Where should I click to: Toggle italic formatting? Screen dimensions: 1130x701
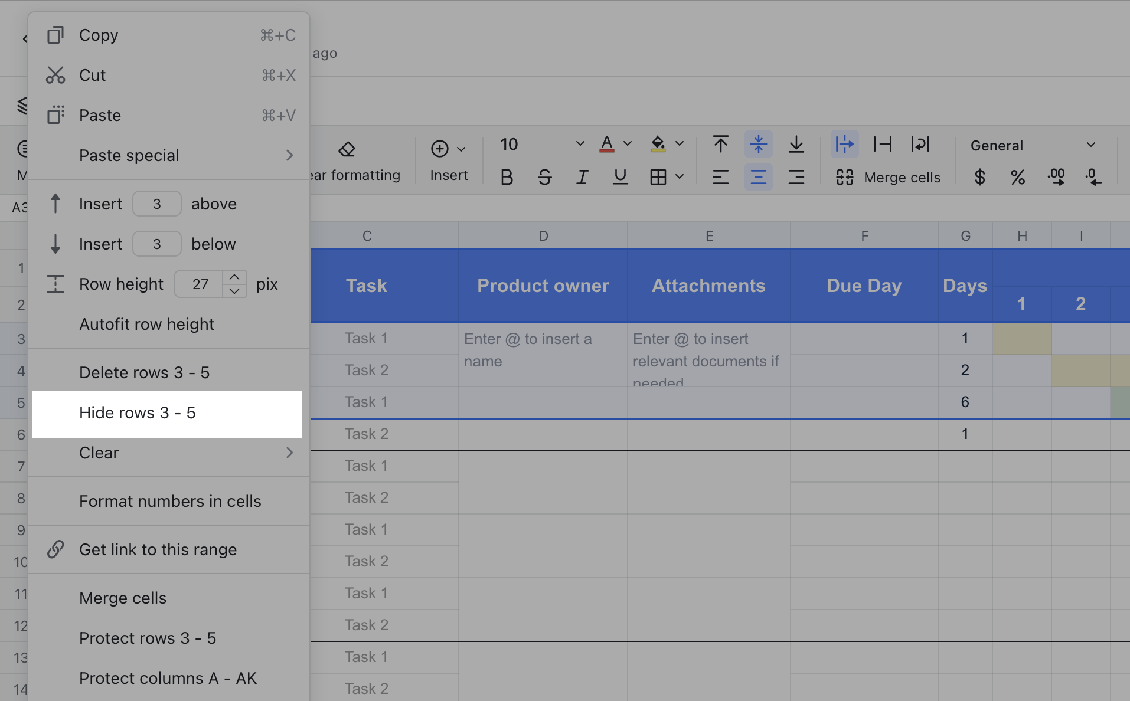582,176
